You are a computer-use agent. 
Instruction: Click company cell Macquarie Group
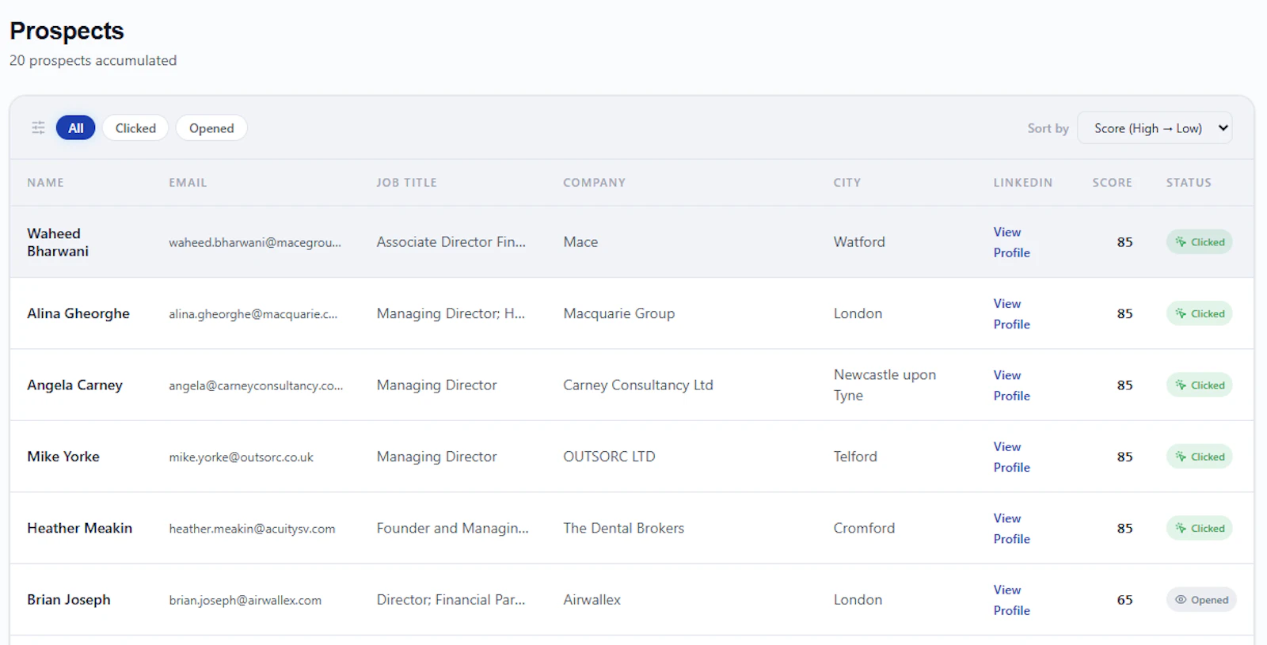click(x=618, y=313)
